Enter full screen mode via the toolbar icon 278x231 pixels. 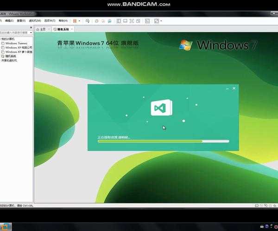click(x=132, y=21)
